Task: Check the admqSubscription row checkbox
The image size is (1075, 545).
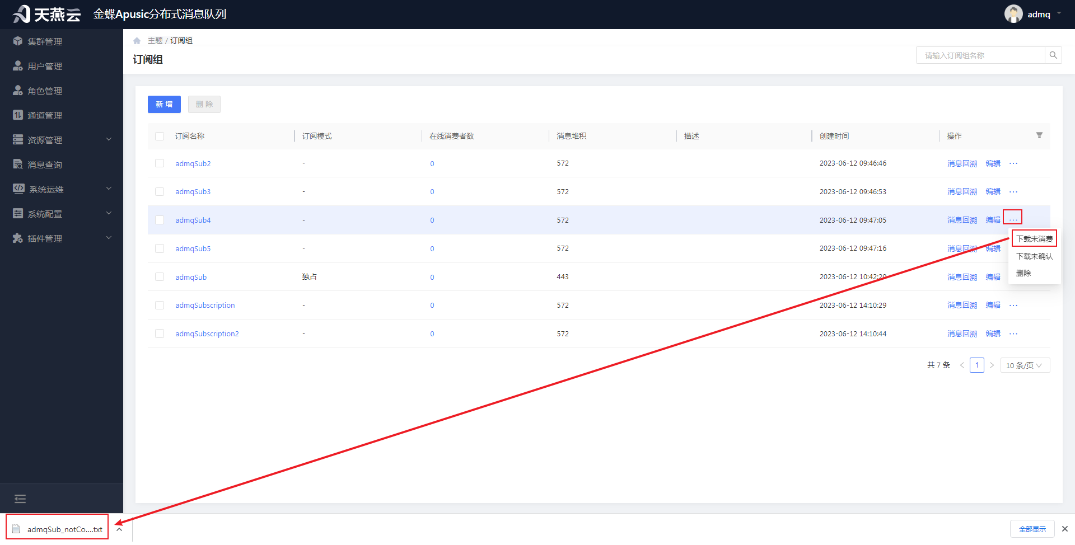Action: pos(160,306)
